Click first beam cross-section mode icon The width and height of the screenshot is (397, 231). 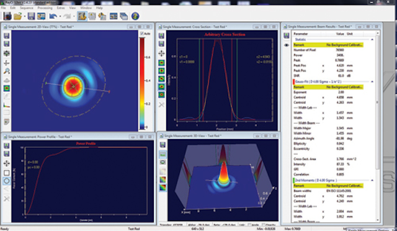[x=161, y=63]
